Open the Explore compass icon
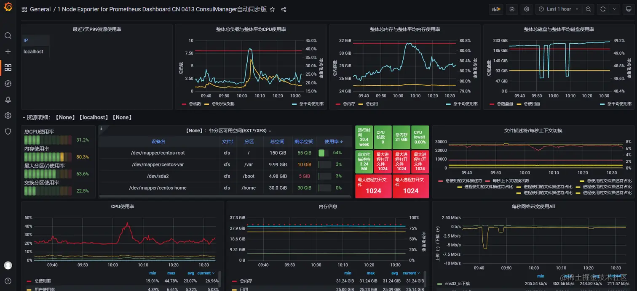 click(8, 84)
